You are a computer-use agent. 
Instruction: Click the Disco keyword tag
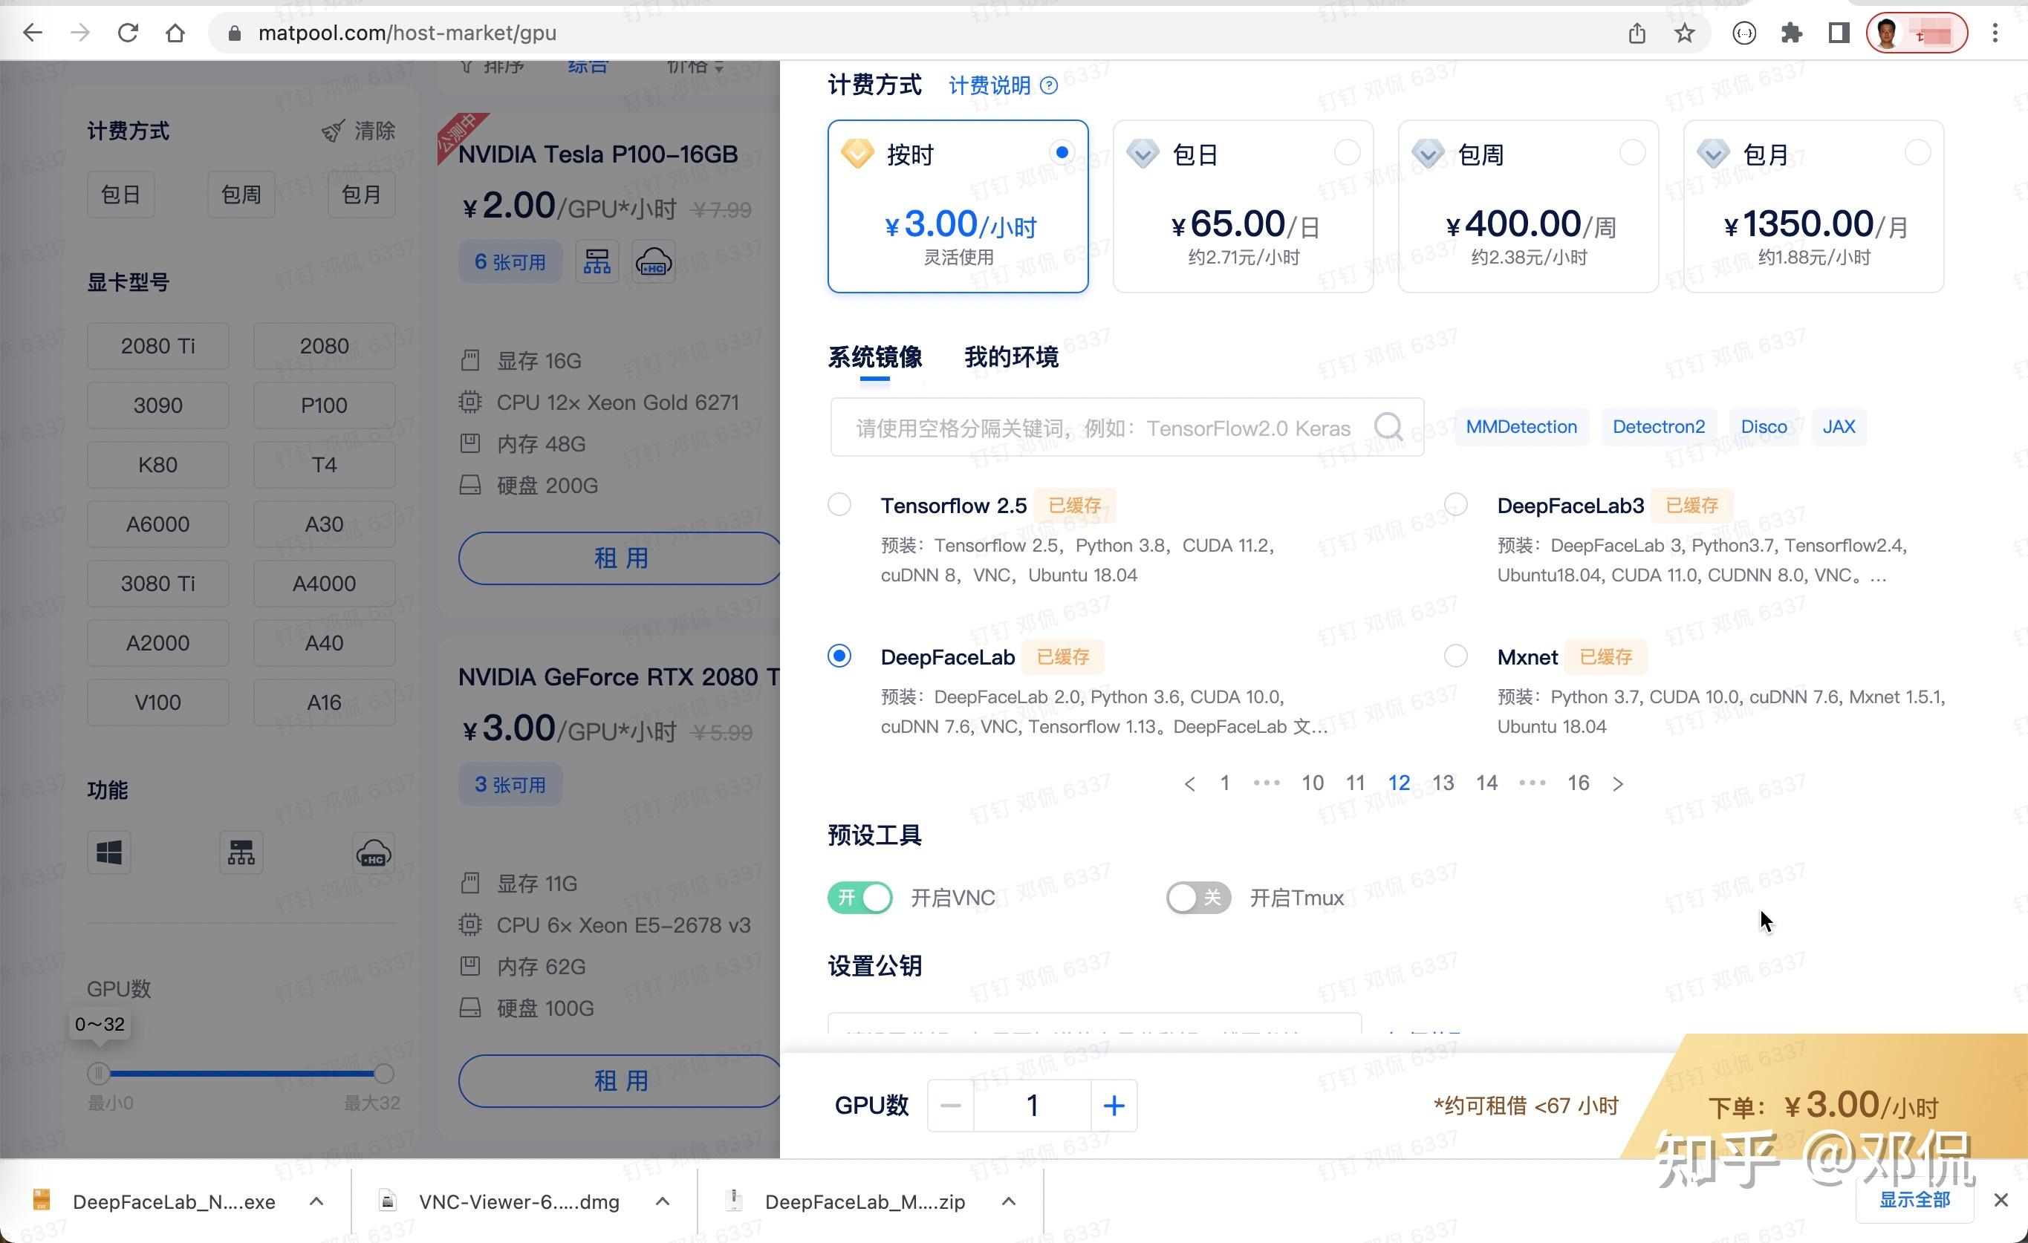click(1764, 427)
